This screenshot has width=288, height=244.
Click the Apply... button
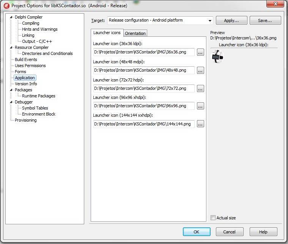coord(231,20)
